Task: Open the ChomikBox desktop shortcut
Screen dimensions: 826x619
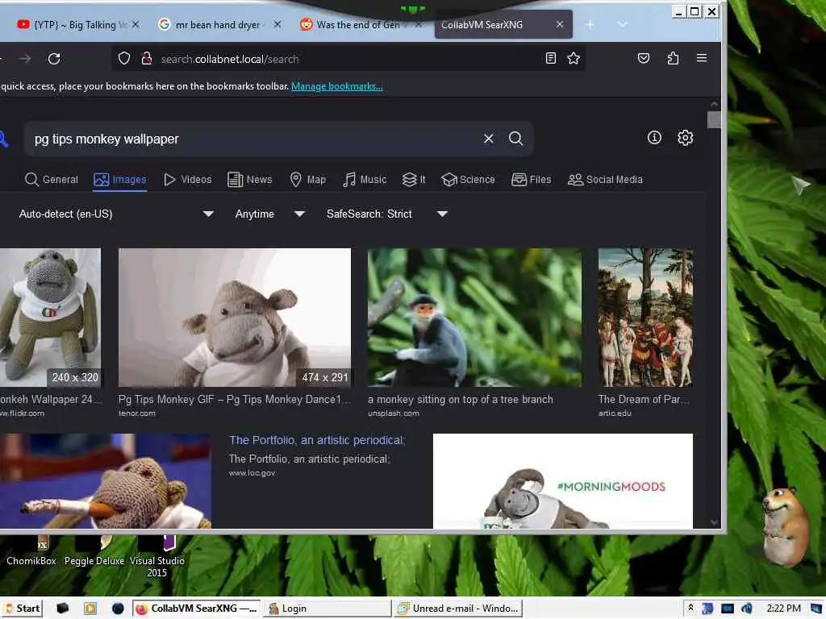Action: [x=31, y=552]
